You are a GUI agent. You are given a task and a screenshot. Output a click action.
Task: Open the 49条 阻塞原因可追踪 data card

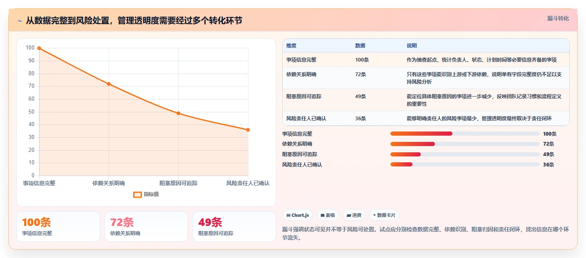point(234,226)
